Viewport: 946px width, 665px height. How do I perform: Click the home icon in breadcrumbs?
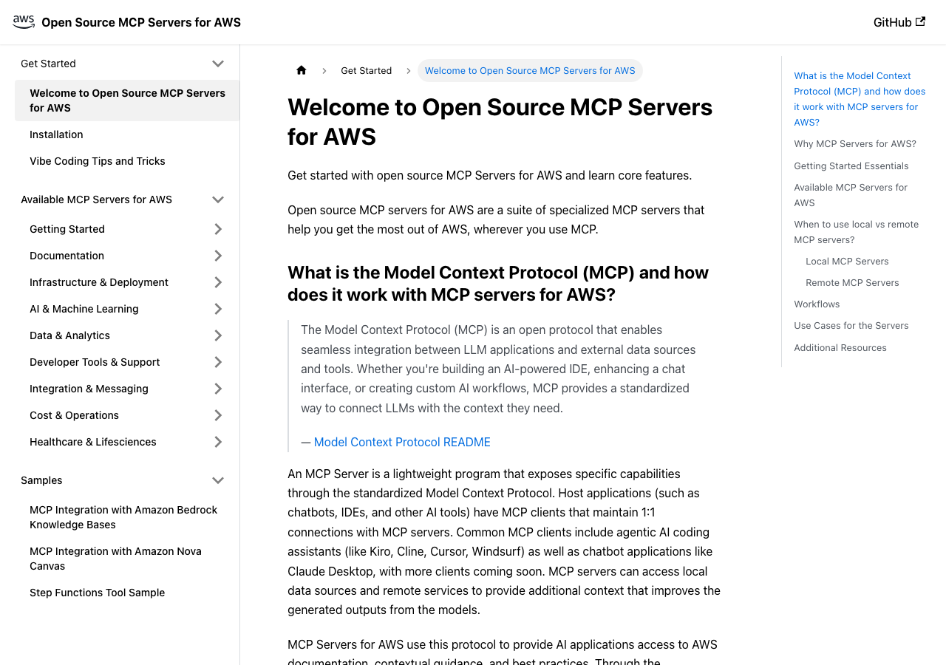click(301, 71)
